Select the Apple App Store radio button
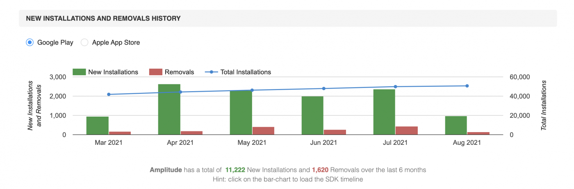This screenshot has height=189, width=574. pyautogui.click(x=84, y=42)
